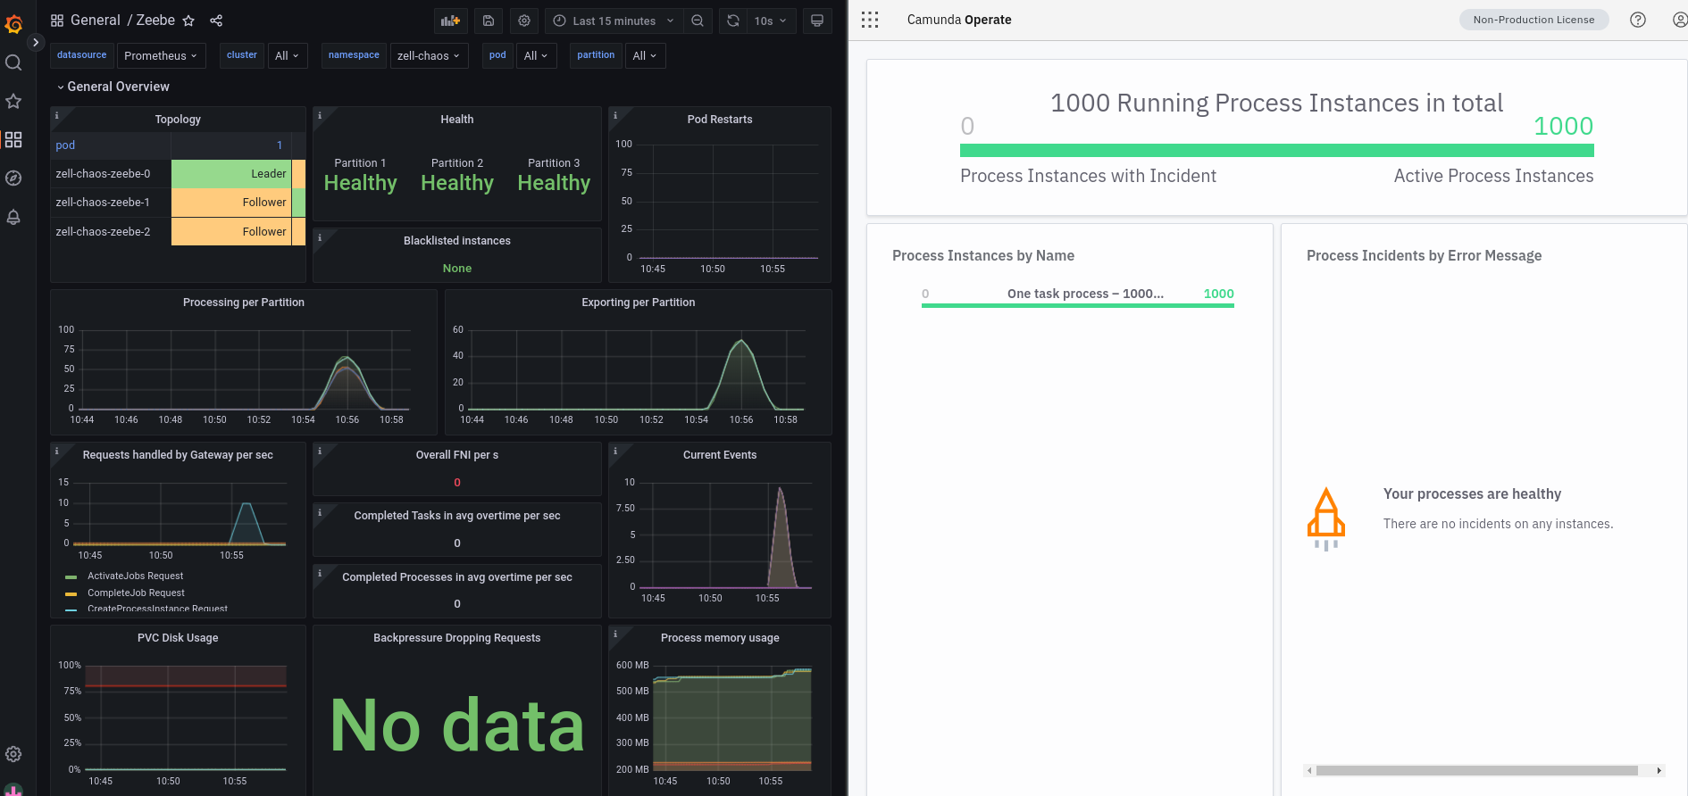Open the Pod Restarts panel title menu
1688x796 pixels.
(720, 120)
